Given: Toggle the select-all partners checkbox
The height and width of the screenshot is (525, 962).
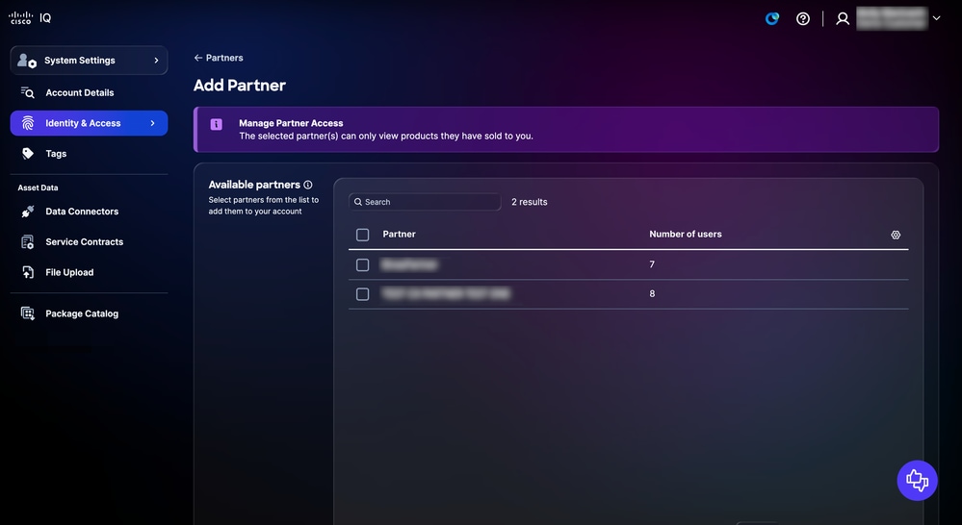Looking at the screenshot, I should [x=363, y=235].
